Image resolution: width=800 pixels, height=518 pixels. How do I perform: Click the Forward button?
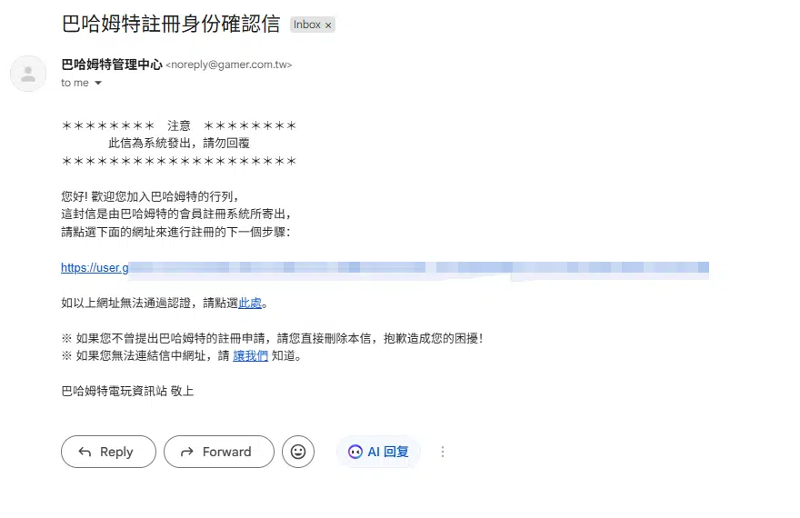219,452
